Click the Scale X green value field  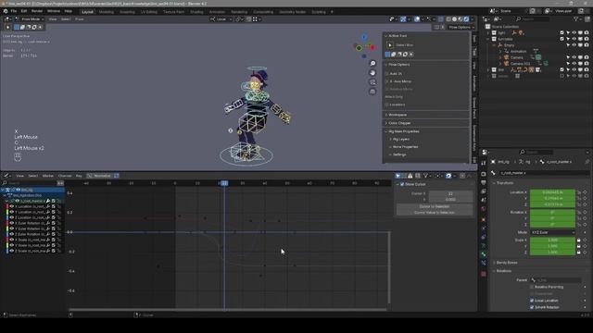click(552, 240)
